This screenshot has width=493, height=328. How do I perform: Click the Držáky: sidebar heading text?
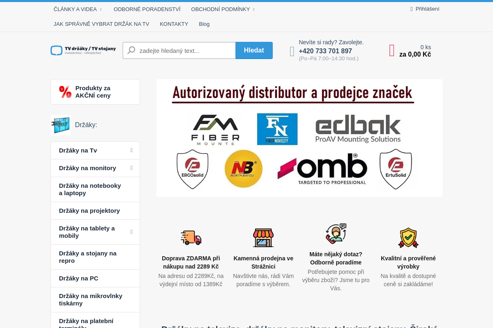(86, 125)
